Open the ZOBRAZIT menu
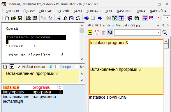The height and width of the screenshot is (112, 171). [94, 11]
